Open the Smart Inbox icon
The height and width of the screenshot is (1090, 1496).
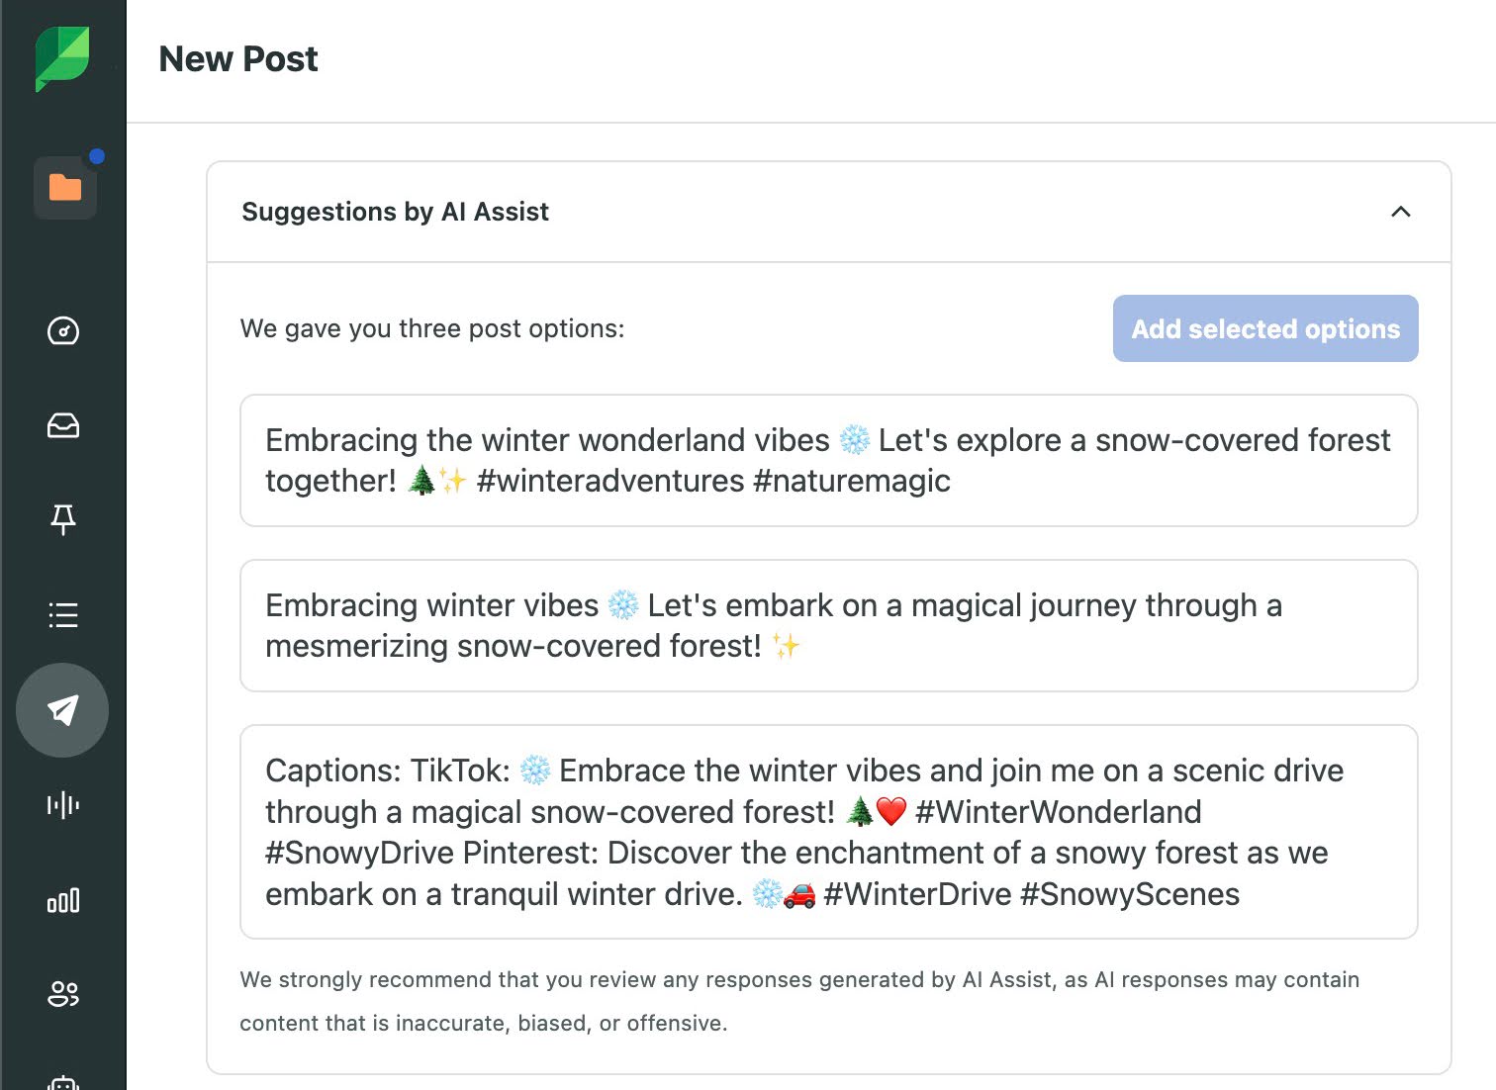tap(62, 425)
